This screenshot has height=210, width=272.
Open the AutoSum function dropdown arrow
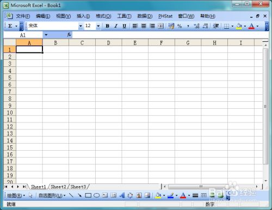coord(16,26)
